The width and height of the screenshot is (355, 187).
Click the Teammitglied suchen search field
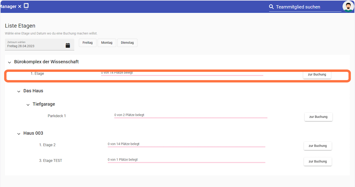click(308, 7)
